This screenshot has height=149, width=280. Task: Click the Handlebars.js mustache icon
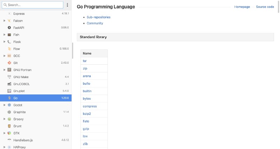coord(9,140)
